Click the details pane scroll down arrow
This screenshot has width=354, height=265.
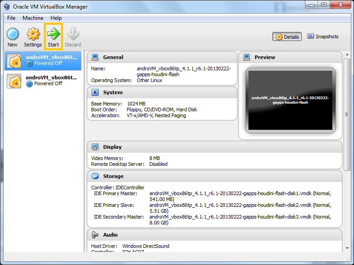click(347, 248)
